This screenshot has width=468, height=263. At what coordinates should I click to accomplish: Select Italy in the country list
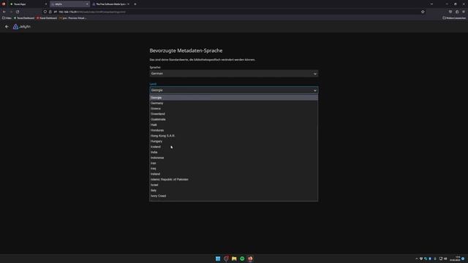[234, 190]
